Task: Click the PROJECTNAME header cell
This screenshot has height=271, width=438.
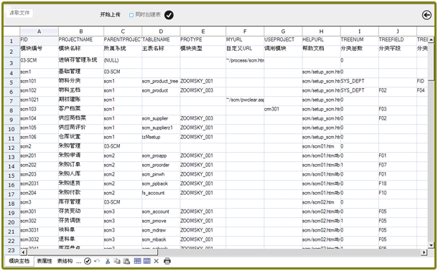Action: tap(81, 40)
